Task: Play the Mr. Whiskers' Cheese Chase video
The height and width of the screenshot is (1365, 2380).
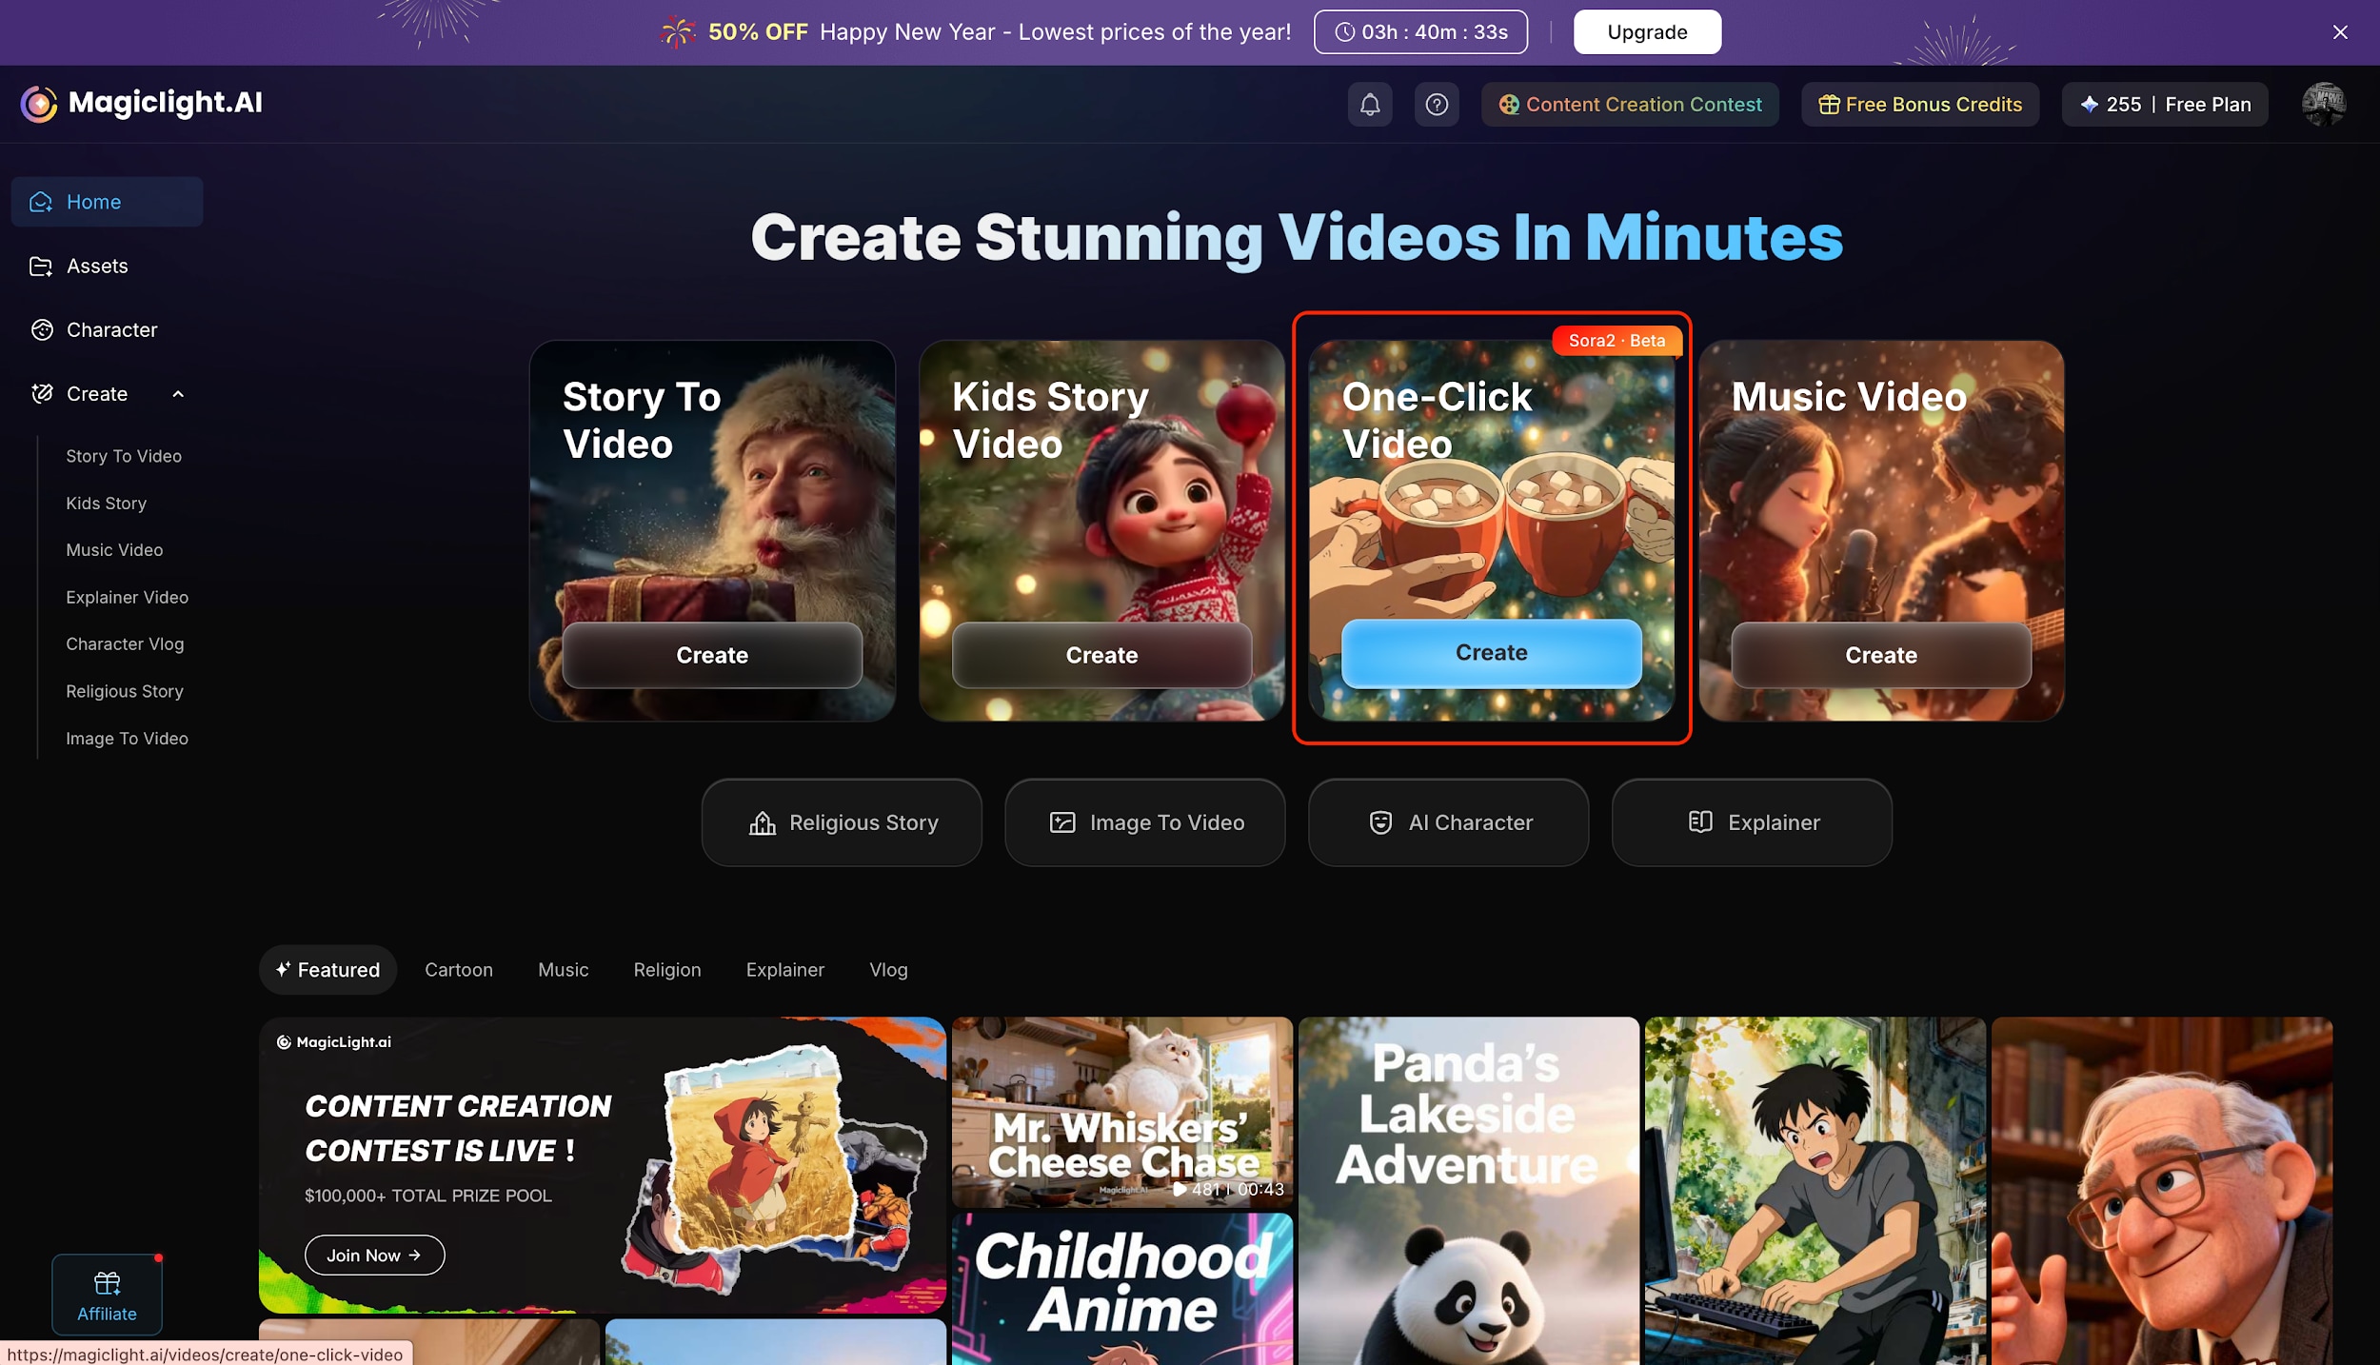Action: (1121, 1112)
